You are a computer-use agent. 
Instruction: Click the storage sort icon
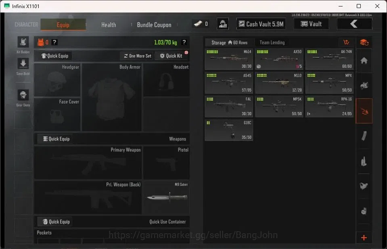[x=346, y=42]
